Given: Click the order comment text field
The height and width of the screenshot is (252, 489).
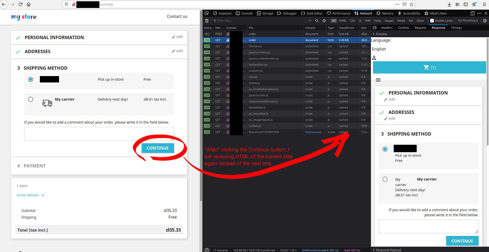Looking at the screenshot, I should point(99,134).
